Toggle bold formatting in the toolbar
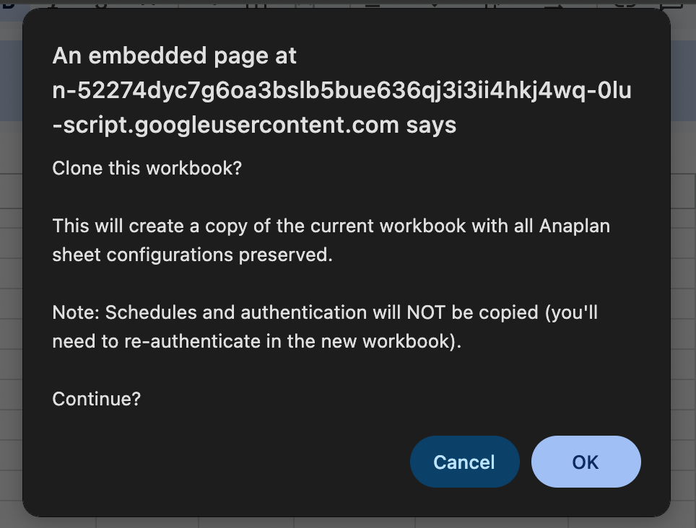Viewport: 696px width, 528px height. (7, 4)
